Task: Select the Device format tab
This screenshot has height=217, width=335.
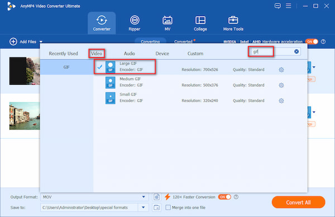Action: coord(162,54)
